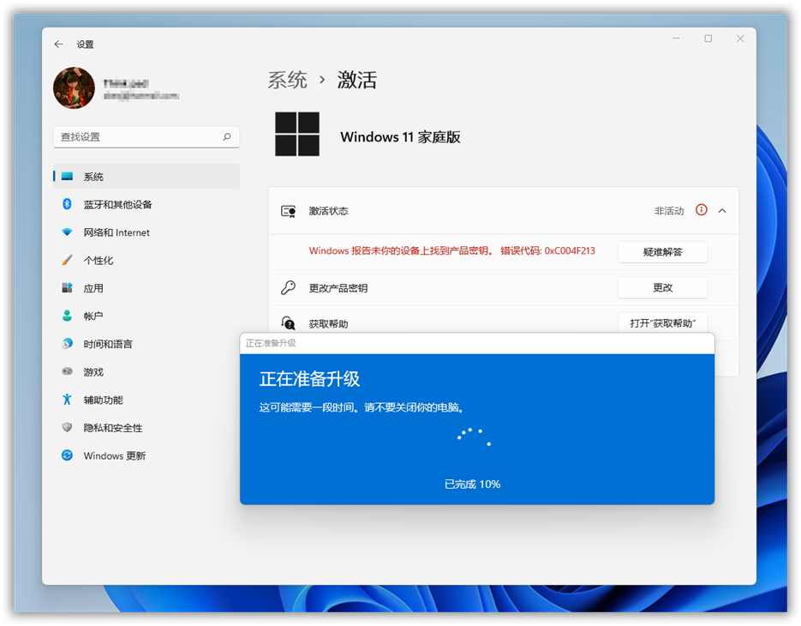Viewport: 801px width, 626px height.
Task: Click Windows 11 家庭版 edition text
Action: click(x=400, y=136)
